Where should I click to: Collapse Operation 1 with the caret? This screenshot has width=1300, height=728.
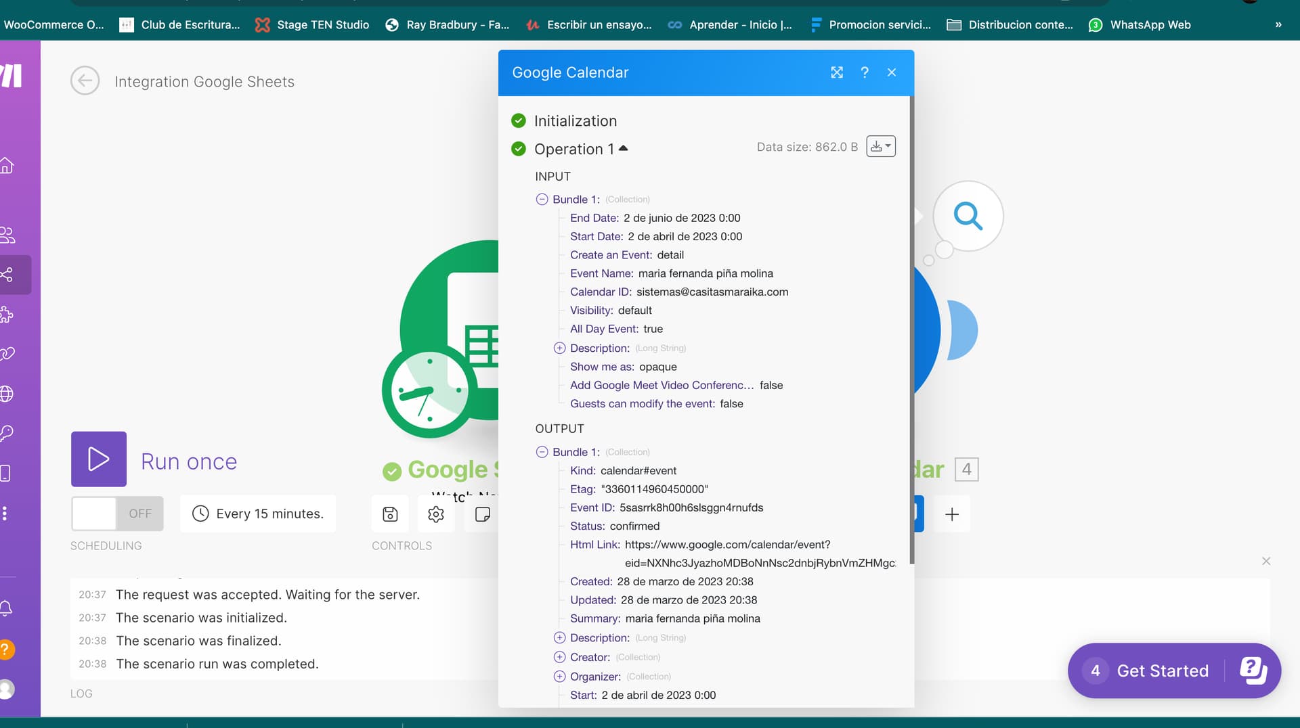click(624, 148)
